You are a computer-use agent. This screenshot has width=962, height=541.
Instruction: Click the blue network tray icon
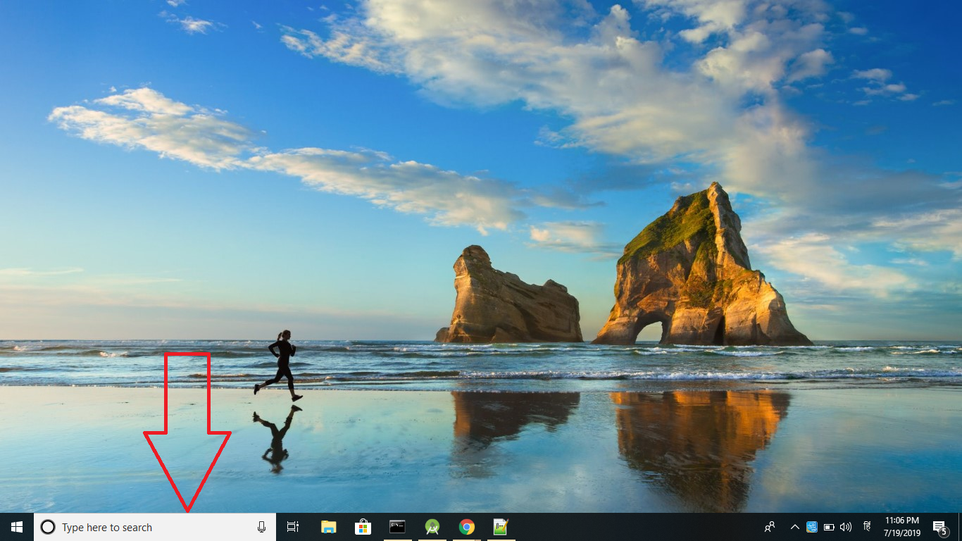click(x=812, y=527)
